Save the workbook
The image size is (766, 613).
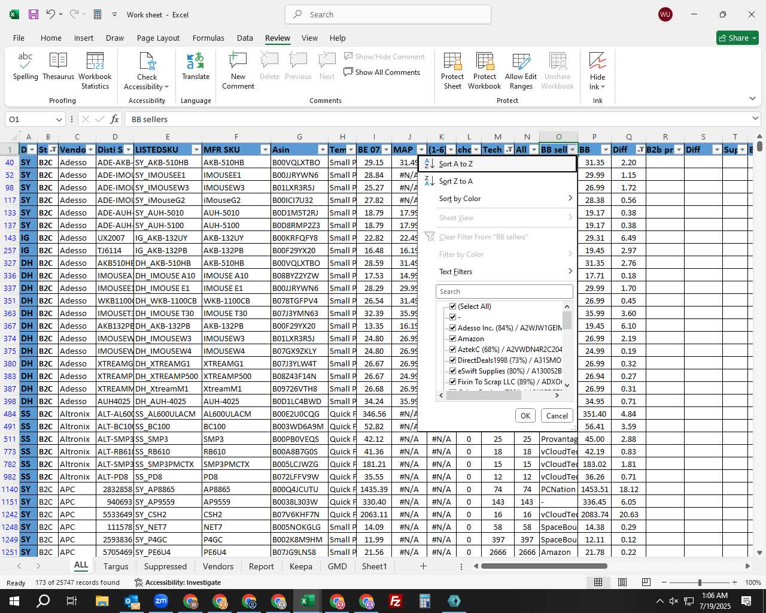click(34, 14)
